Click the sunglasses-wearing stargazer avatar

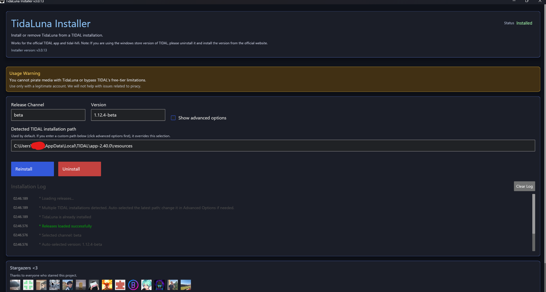[x=160, y=285]
